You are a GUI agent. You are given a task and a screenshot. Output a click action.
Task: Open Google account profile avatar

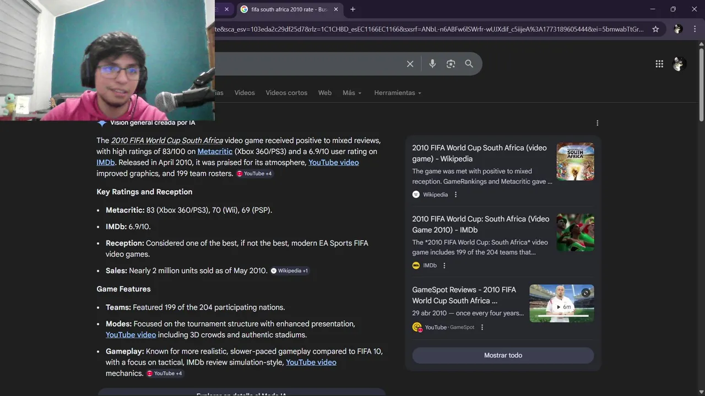coord(679,64)
